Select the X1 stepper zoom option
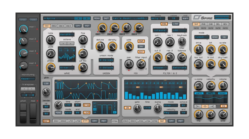This screenshot has height=139, width=249. [95, 103]
